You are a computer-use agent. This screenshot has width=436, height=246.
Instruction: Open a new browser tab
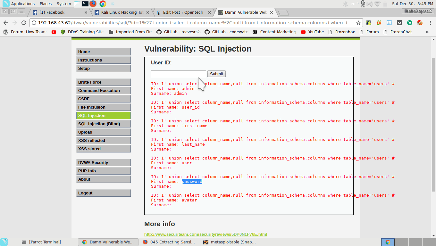tap(283, 13)
